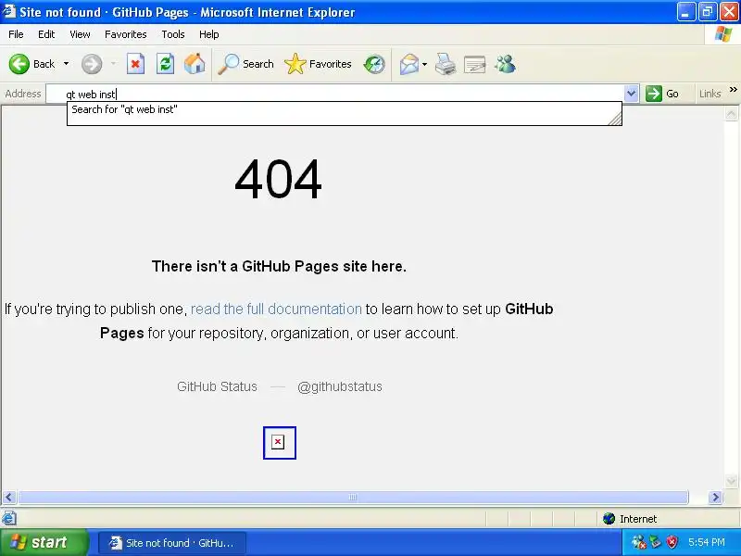The height and width of the screenshot is (556, 741).
Task: Print the page with printer icon
Action: tap(446, 64)
